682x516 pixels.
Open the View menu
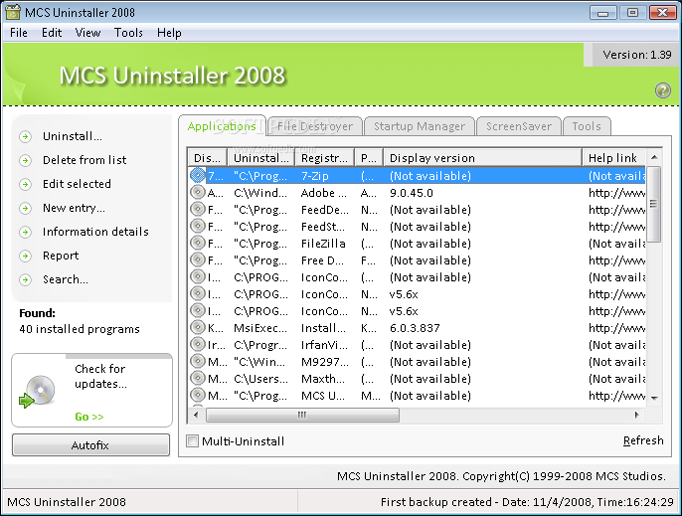pos(87,33)
